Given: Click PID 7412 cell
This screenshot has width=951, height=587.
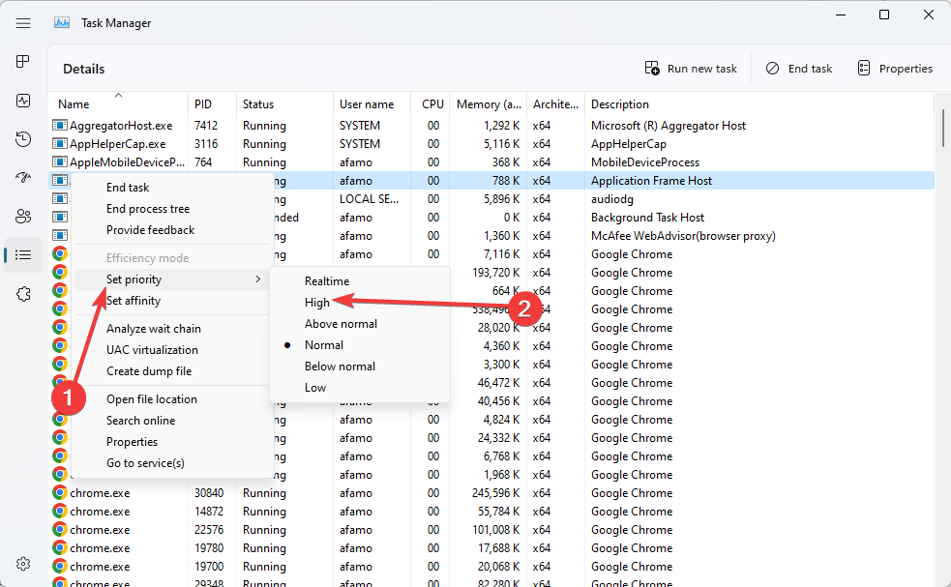Looking at the screenshot, I should pos(206,126).
